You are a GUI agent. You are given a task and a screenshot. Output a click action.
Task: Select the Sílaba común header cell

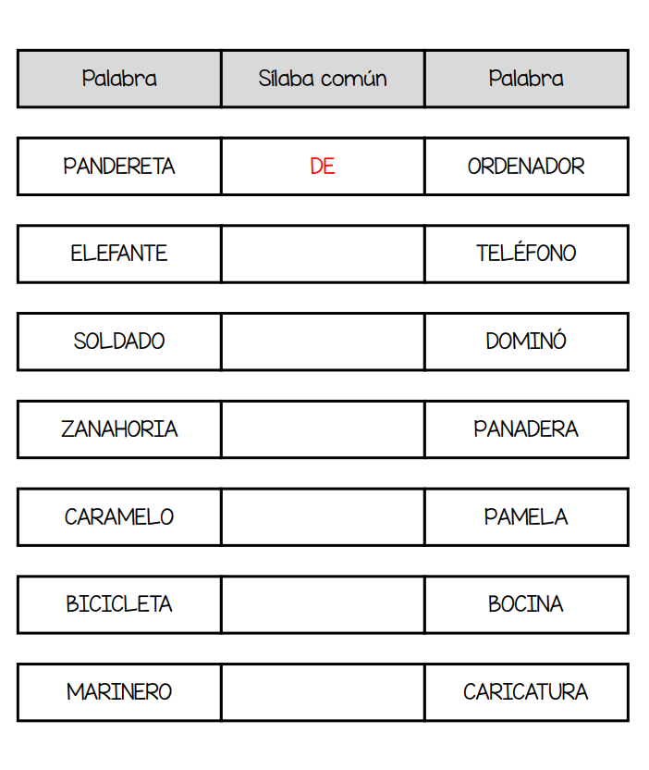click(x=323, y=79)
